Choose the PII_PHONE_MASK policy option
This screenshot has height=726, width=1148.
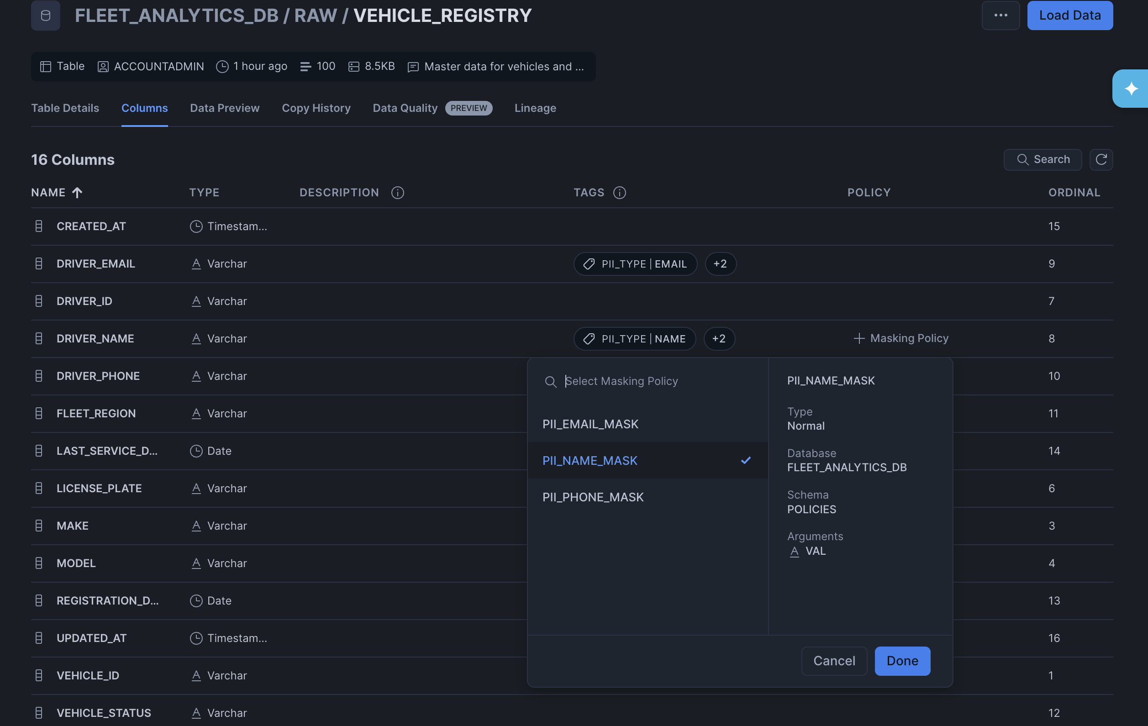pyautogui.click(x=593, y=497)
